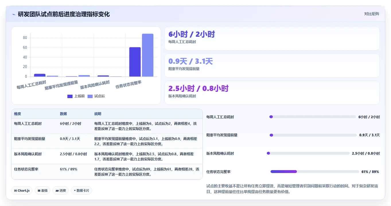Click the 维度 table column header
The width and height of the screenshot is (391, 206).
coord(17,114)
